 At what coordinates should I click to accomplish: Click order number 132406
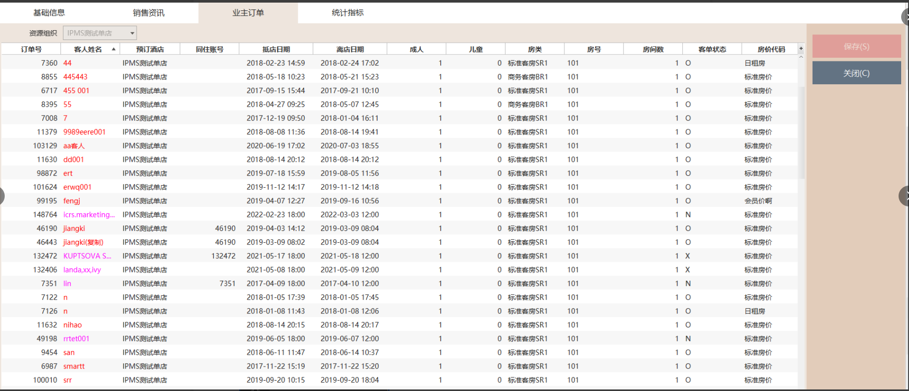pyautogui.click(x=45, y=270)
